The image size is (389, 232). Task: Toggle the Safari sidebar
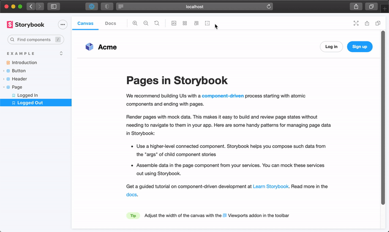click(x=53, y=7)
